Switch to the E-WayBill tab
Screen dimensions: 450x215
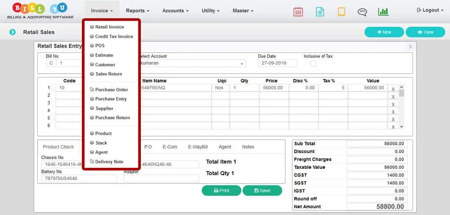click(x=198, y=147)
